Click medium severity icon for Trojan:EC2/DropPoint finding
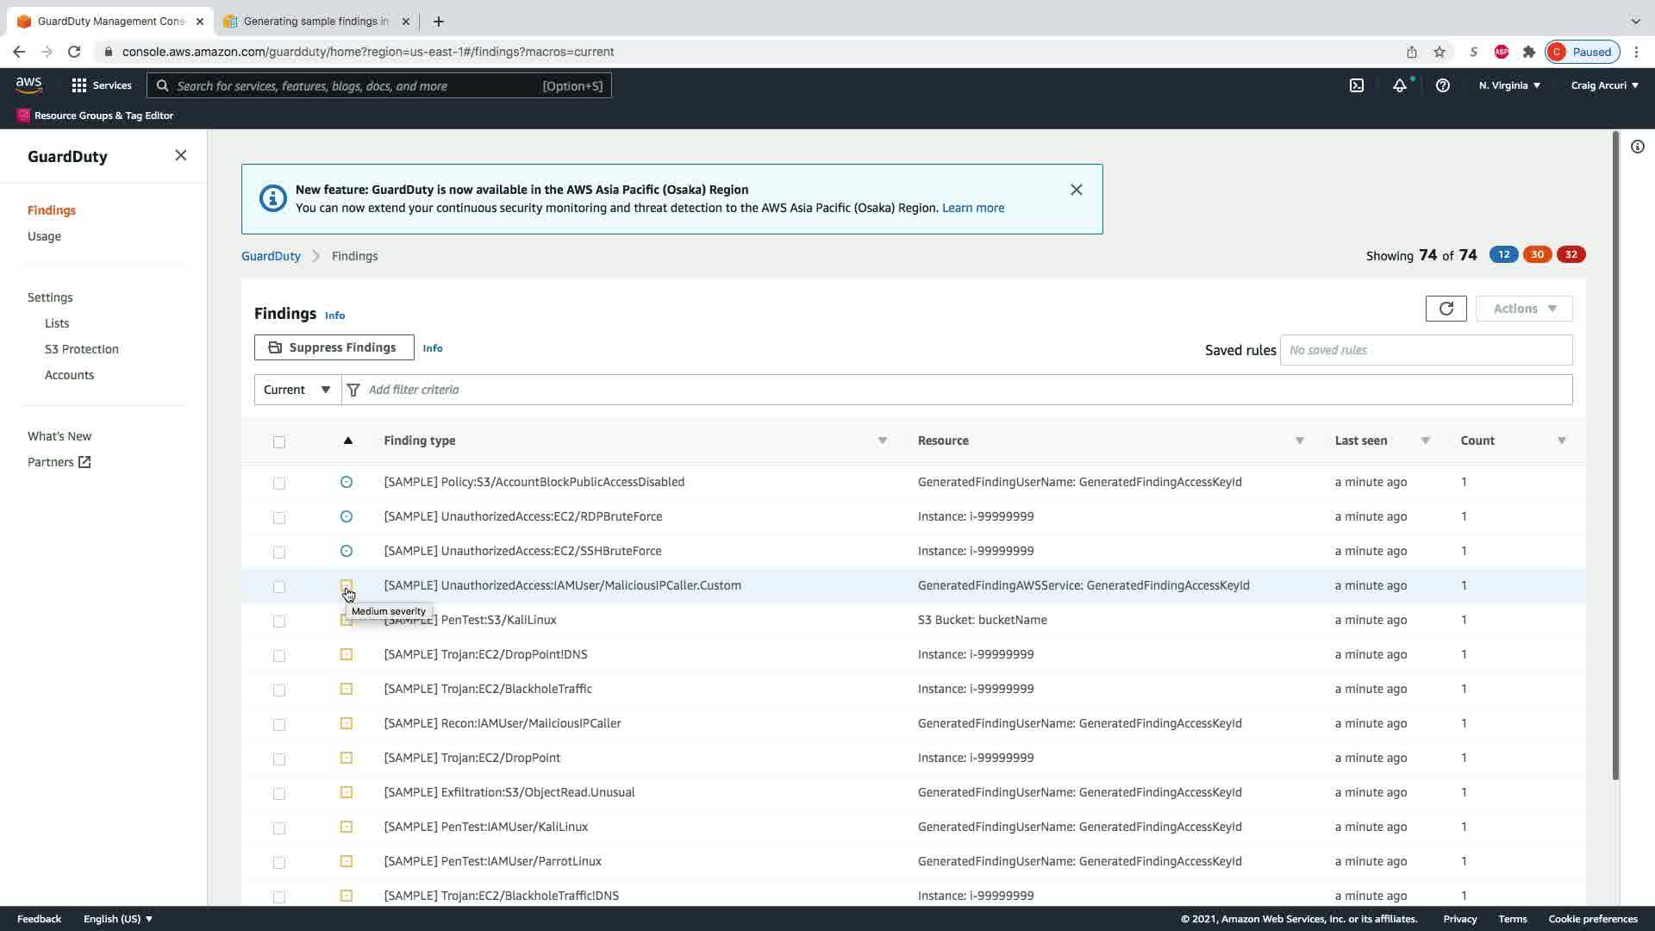Image resolution: width=1655 pixels, height=931 pixels. (x=347, y=758)
